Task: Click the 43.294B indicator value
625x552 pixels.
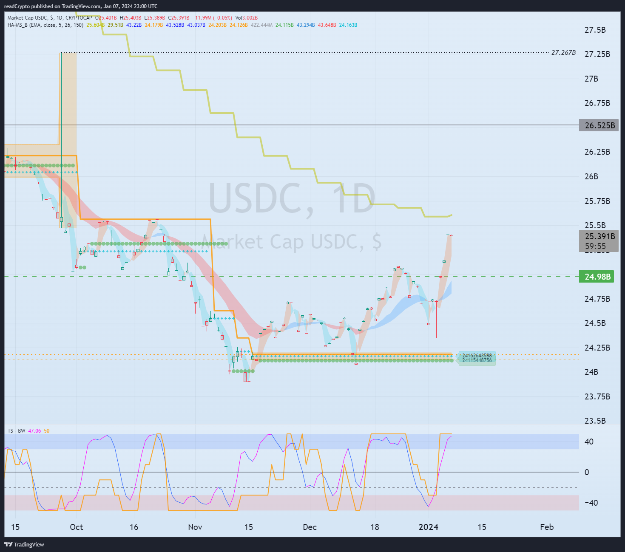Action: pos(306,25)
